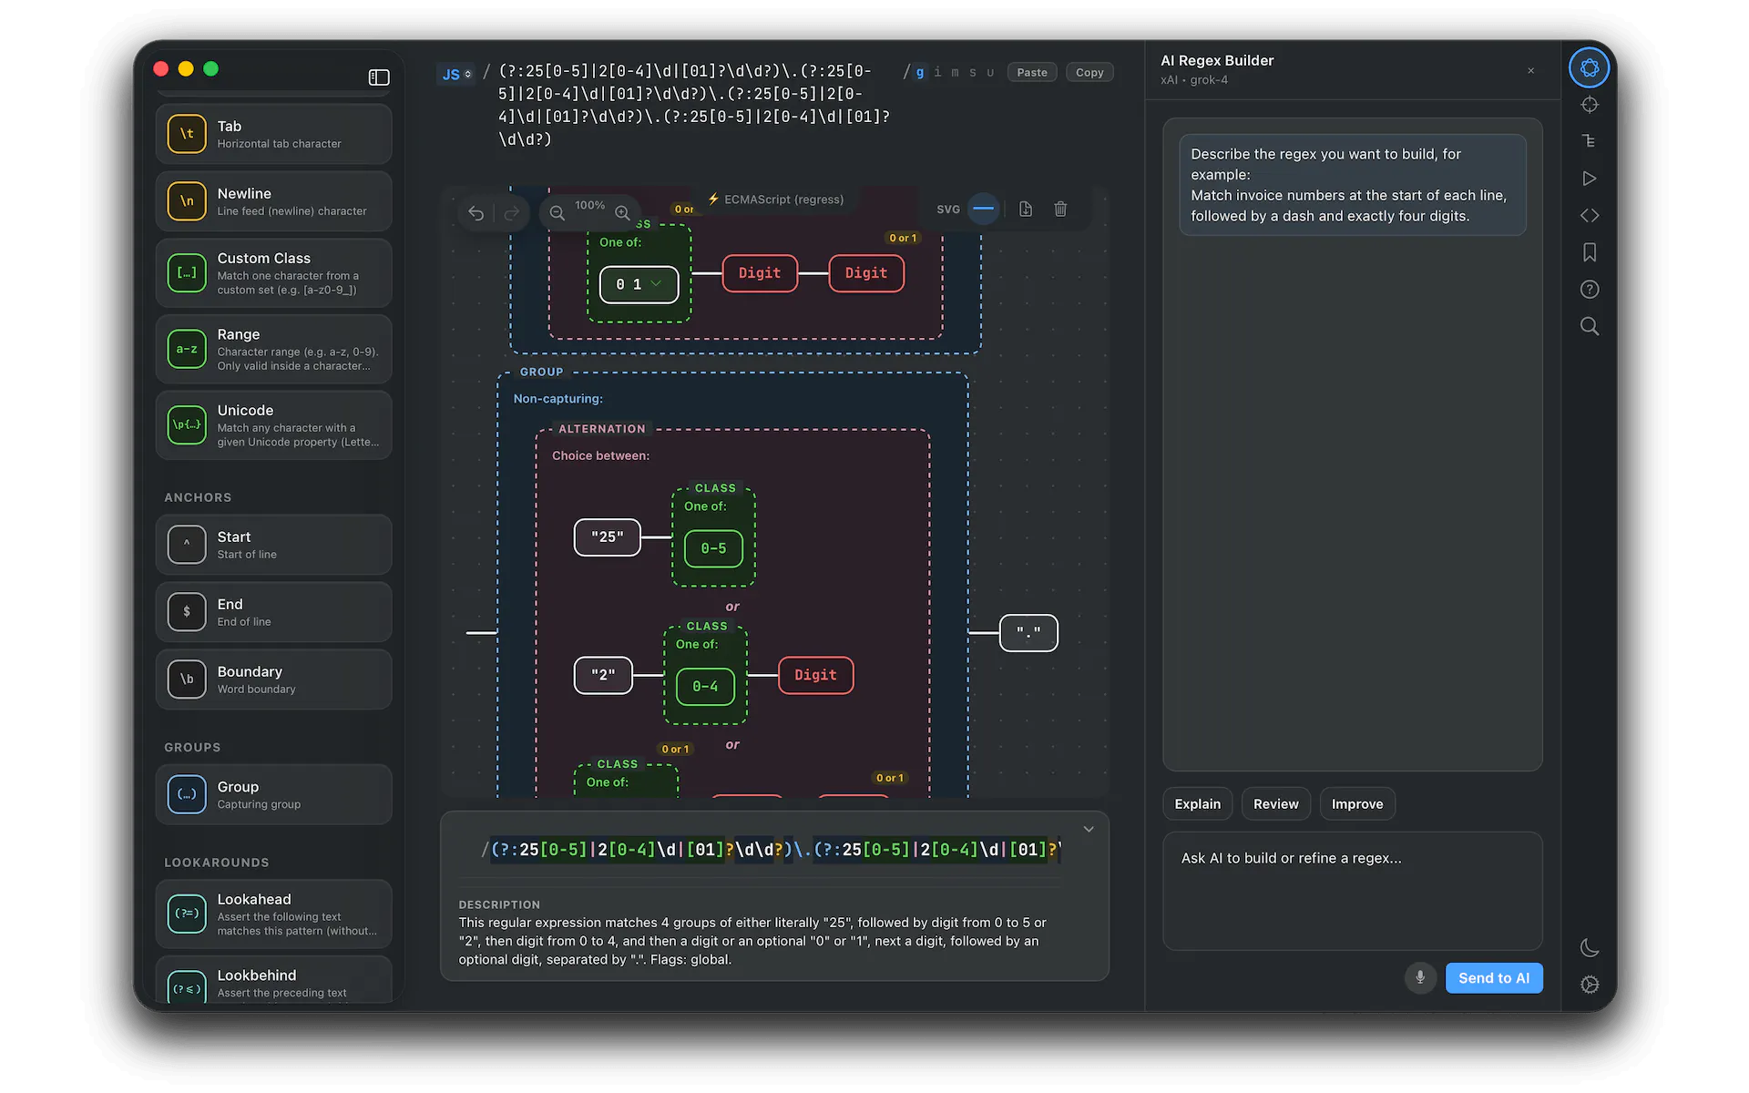Click the GROUP block label
This screenshot has width=1749, height=1093.
(542, 372)
